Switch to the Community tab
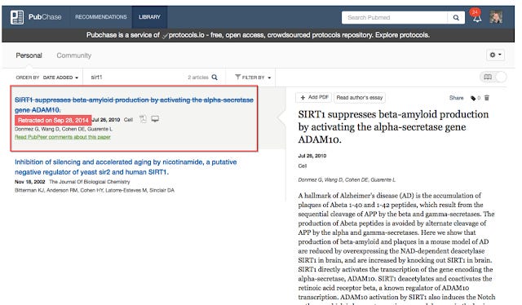522x305 pixels. (x=74, y=55)
